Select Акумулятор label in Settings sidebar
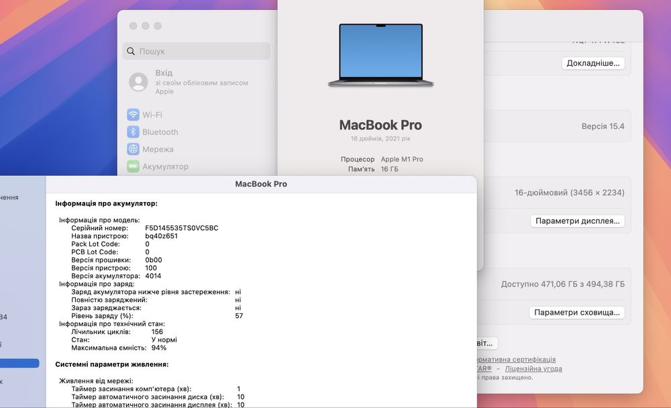Viewport: 671px width, 408px height. pyautogui.click(x=165, y=166)
